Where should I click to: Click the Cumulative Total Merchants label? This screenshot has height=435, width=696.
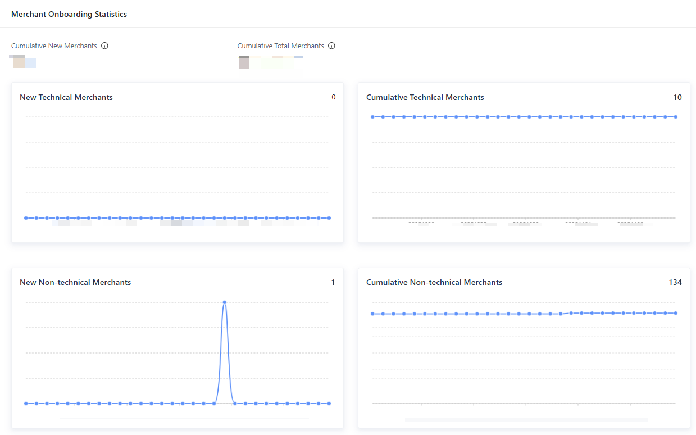[x=280, y=46]
